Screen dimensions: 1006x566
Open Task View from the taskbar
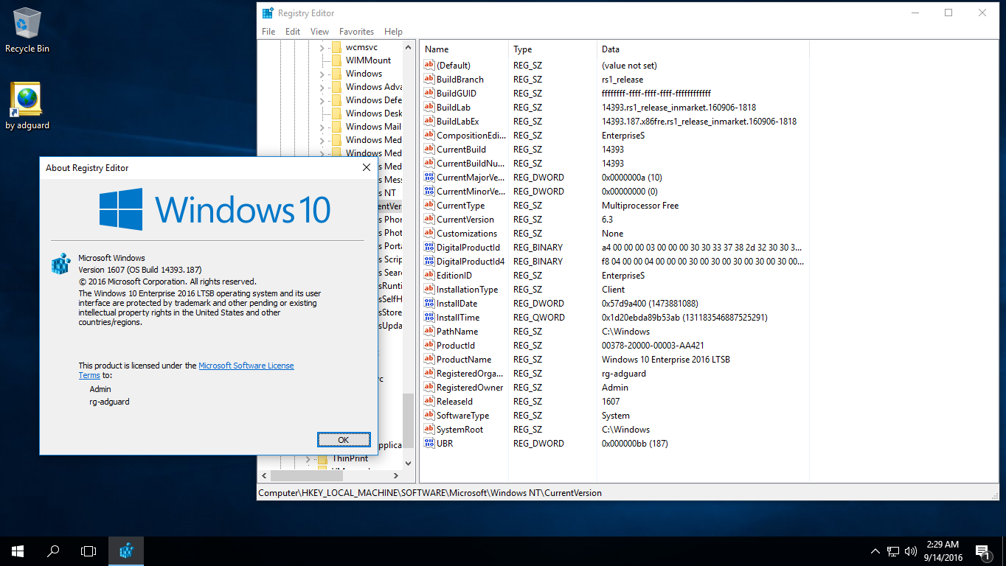89,551
